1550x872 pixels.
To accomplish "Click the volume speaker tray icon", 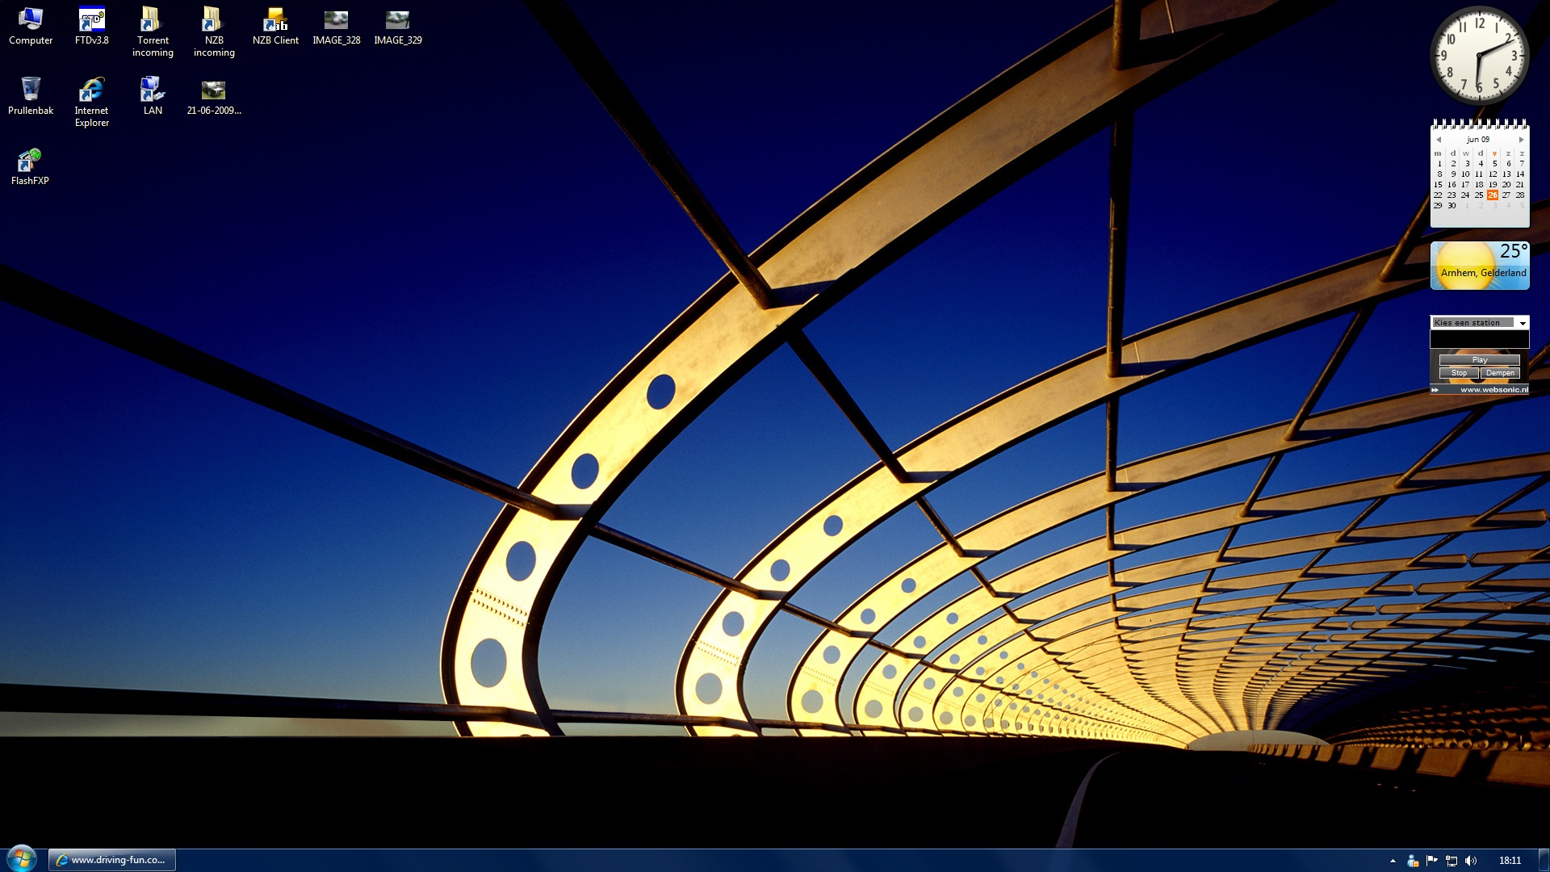I will pyautogui.click(x=1471, y=861).
